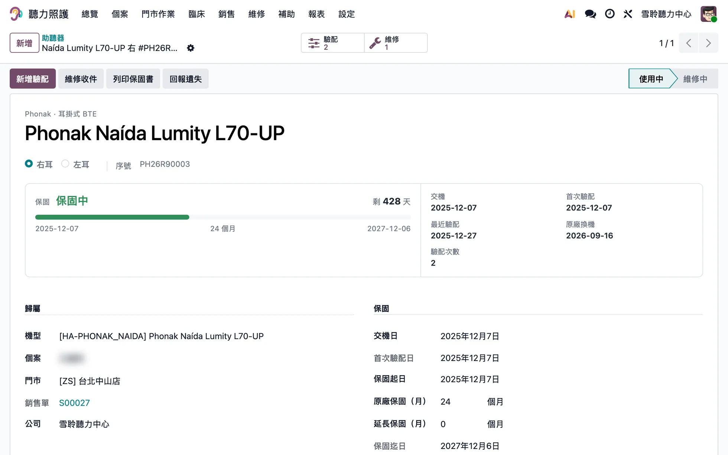The image size is (728, 455).
Task: Select the 右耳 radio option
Action: click(29, 164)
